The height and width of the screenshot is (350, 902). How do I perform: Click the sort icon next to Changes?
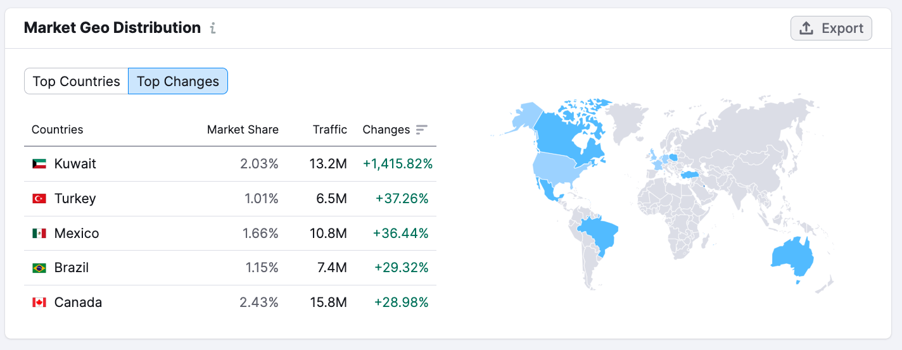[422, 130]
